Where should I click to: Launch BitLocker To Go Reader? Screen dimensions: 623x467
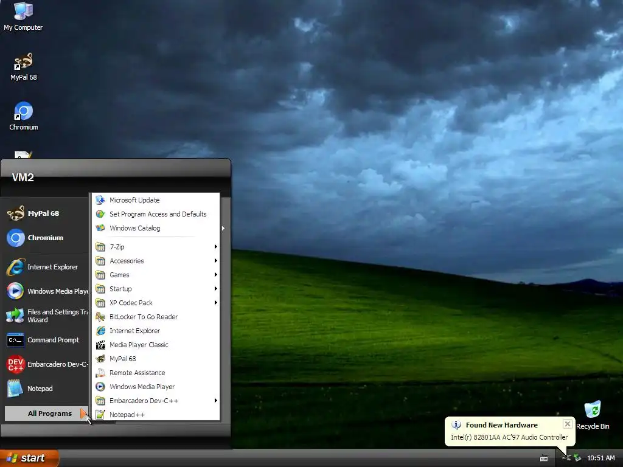(x=156, y=317)
